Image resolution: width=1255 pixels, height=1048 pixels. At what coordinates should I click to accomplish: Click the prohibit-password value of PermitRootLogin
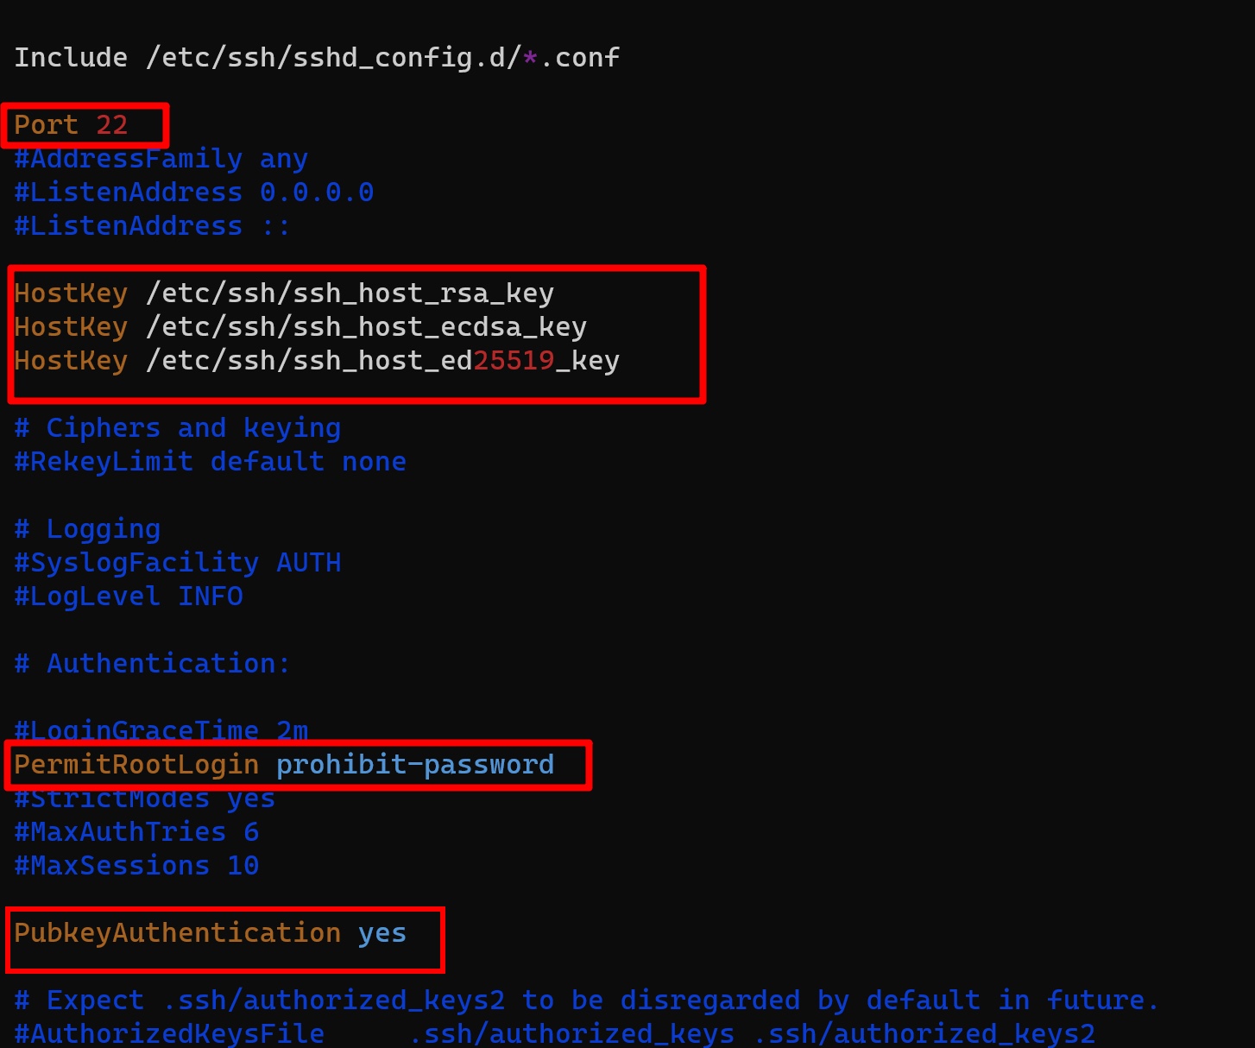pos(415,765)
